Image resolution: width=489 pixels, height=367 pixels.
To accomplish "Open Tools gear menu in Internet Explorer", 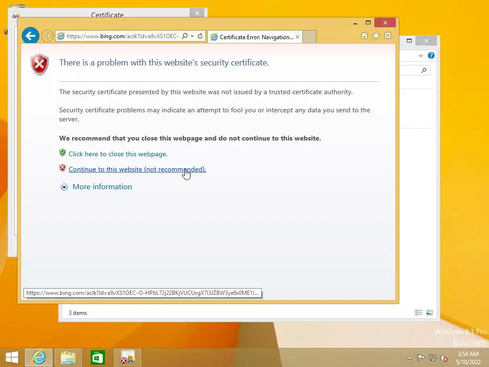I will (x=388, y=35).
